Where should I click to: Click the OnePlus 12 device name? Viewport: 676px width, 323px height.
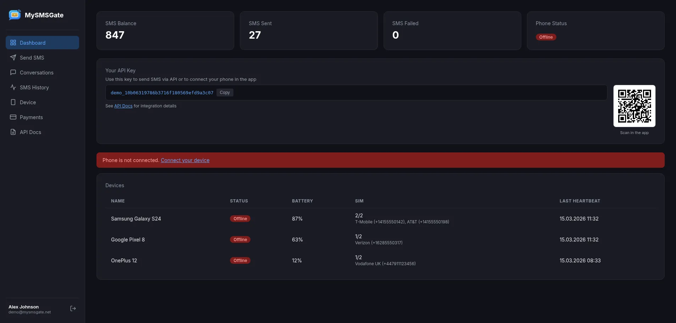[124, 261]
